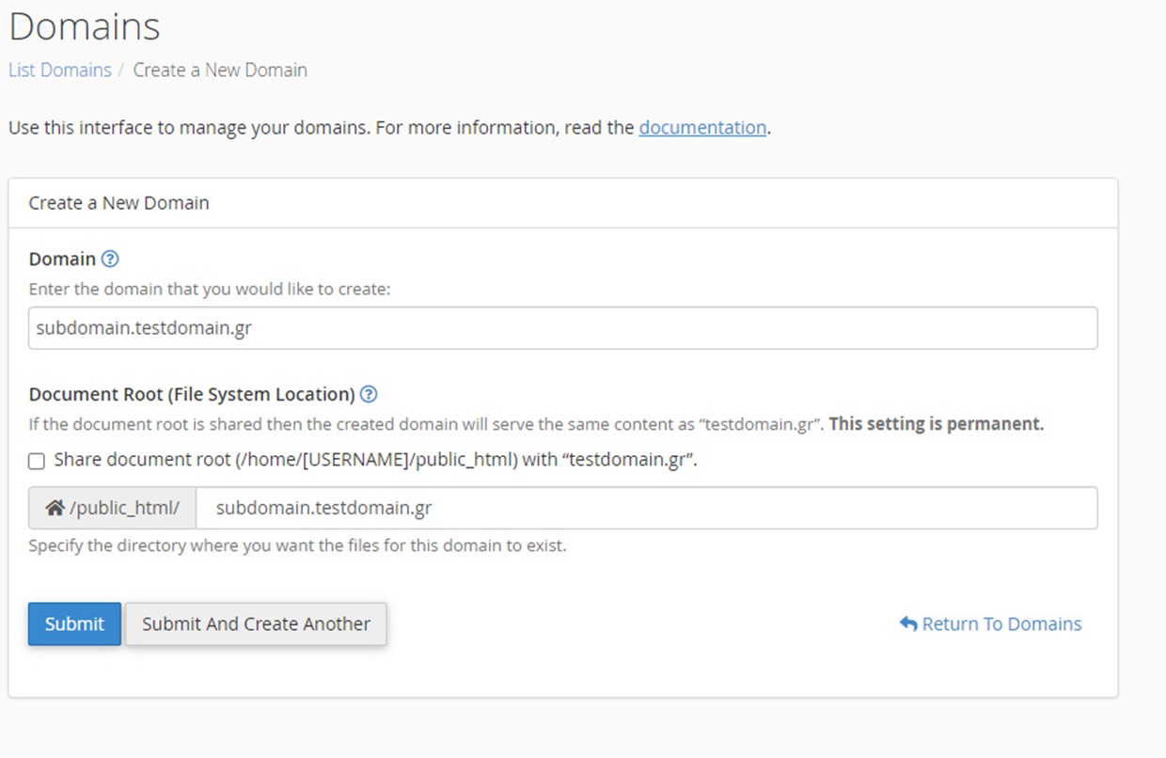The image size is (1166, 758).
Task: Go to List Domains breadcrumb link
Action: 60,71
